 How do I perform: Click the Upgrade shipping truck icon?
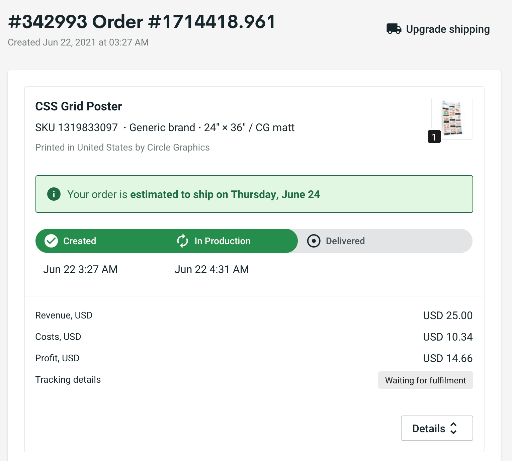point(394,29)
